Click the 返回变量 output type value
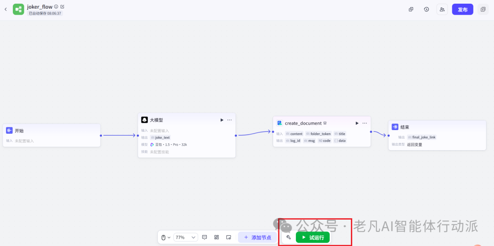This screenshot has height=246, width=494. coord(414,145)
